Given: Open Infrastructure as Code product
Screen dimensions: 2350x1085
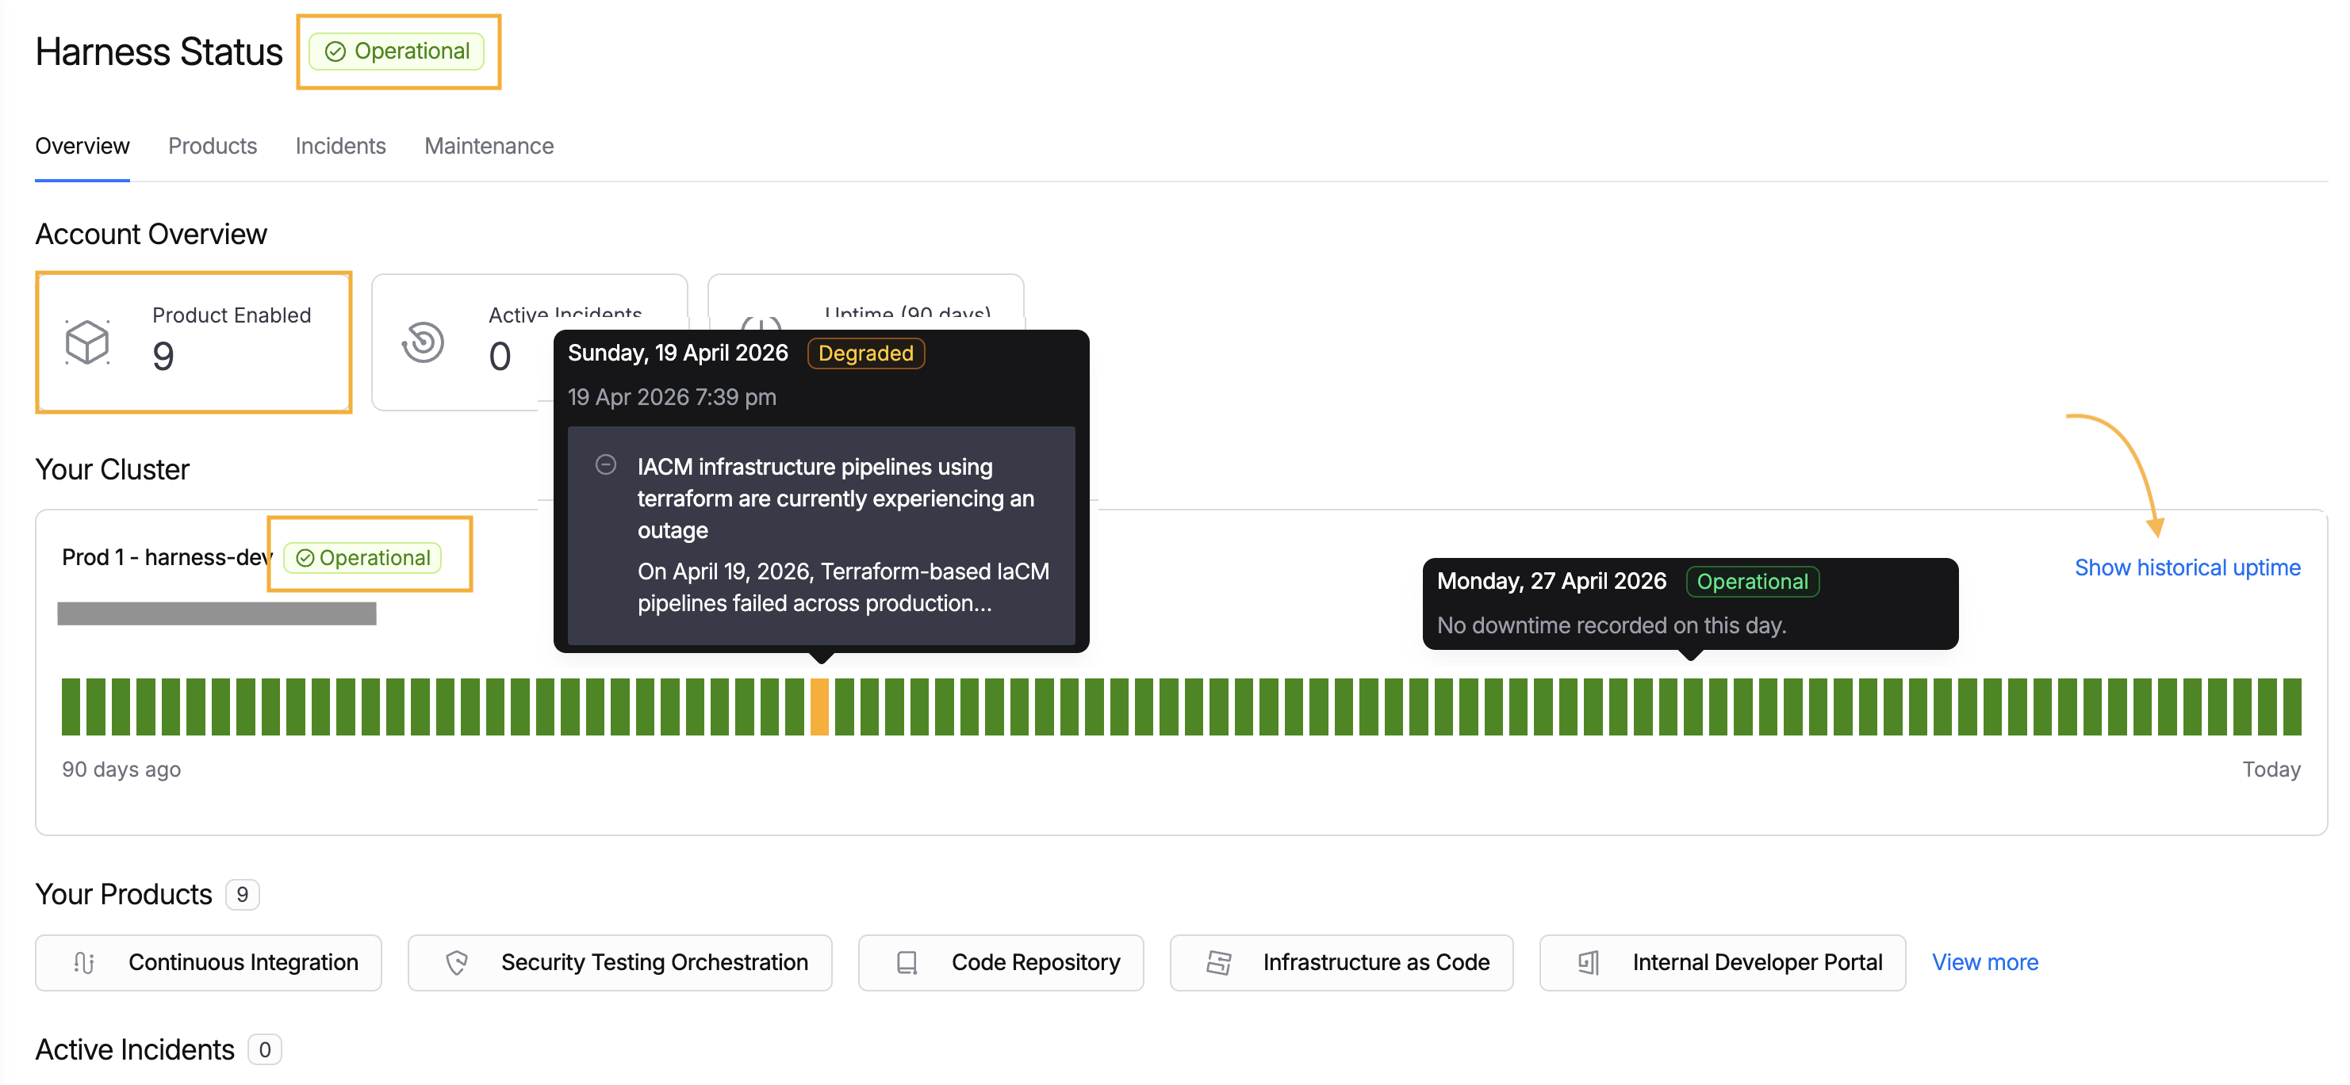Looking at the screenshot, I should [1341, 963].
